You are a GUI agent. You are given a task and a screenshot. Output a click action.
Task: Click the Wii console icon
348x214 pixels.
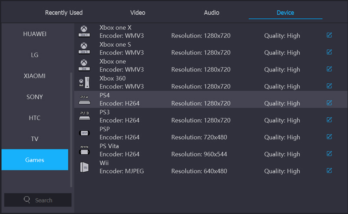point(84,166)
